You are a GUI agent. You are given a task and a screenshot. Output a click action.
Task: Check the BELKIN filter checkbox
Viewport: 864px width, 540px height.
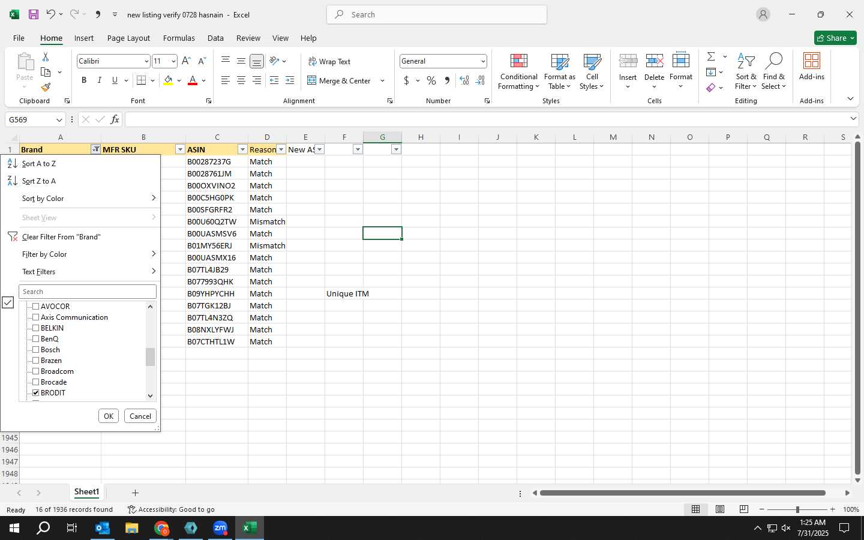click(x=35, y=328)
